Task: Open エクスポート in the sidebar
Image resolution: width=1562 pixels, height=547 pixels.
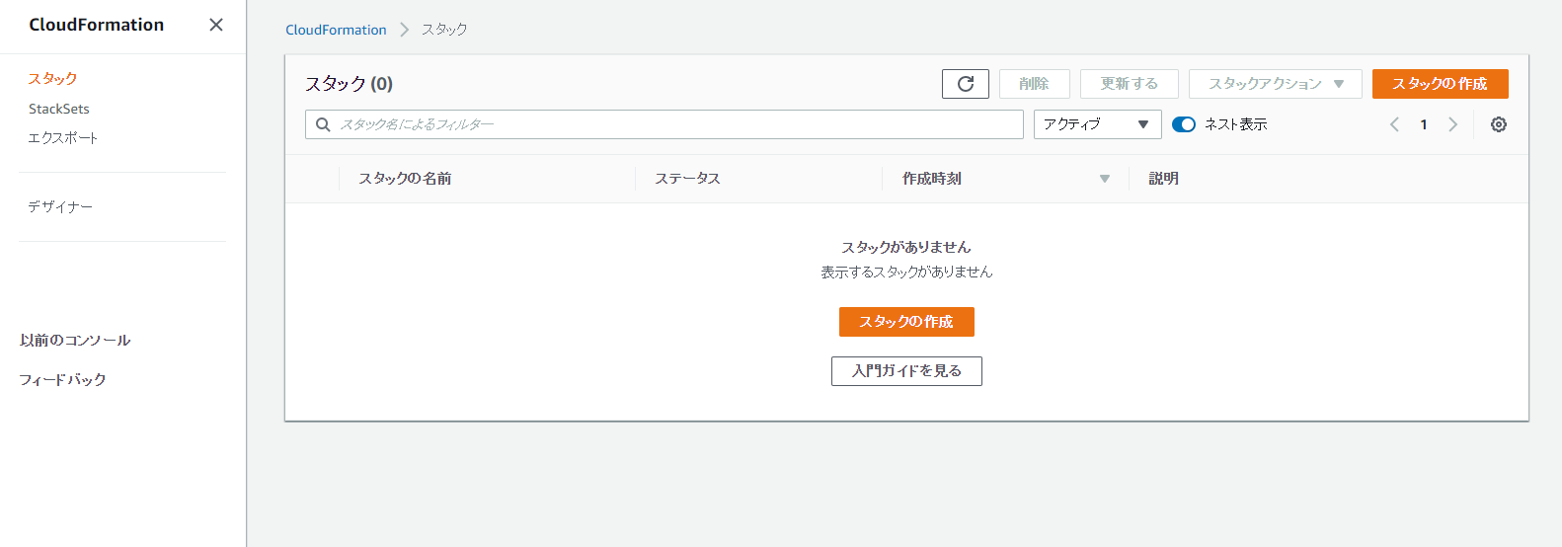Action: [63, 138]
